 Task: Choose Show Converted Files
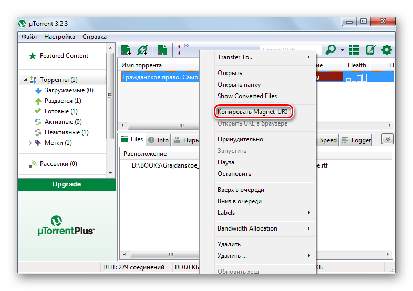point(265,96)
